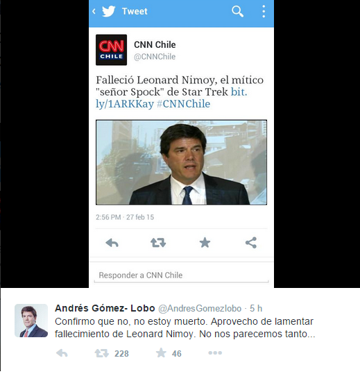The image size is (360, 374).
Task: Open the three-dot overflow menu
Action: tap(264, 11)
